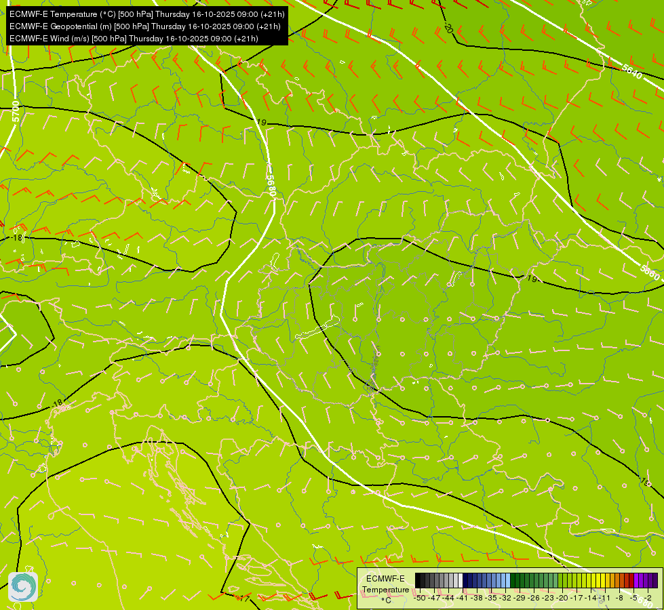Click the -2 legend tick label
The width and height of the screenshot is (664, 610).
(x=648, y=598)
